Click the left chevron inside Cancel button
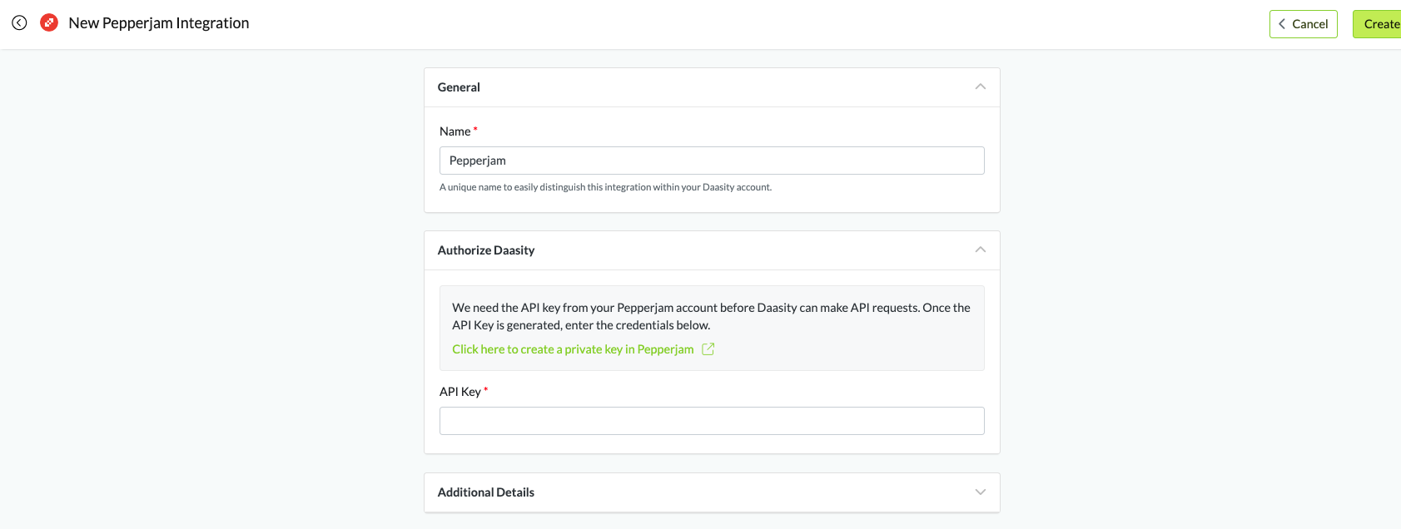The width and height of the screenshot is (1401, 529). [x=1282, y=24]
